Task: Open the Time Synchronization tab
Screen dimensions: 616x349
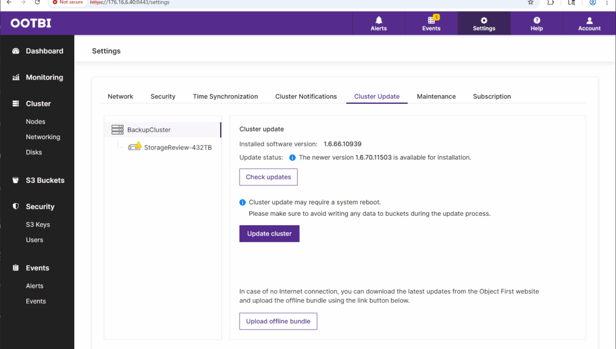Action: coord(225,96)
